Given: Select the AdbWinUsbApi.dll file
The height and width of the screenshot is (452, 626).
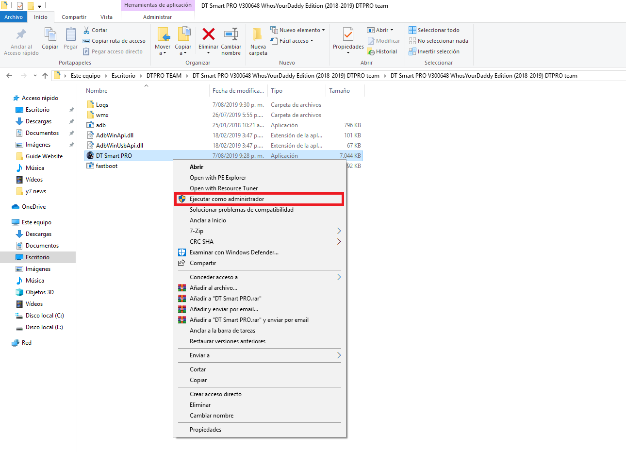Looking at the screenshot, I should (119, 146).
